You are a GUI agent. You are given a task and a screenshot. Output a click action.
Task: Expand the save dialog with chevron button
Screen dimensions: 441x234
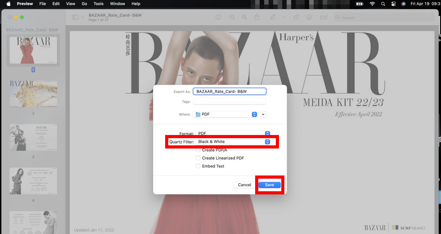click(x=263, y=114)
